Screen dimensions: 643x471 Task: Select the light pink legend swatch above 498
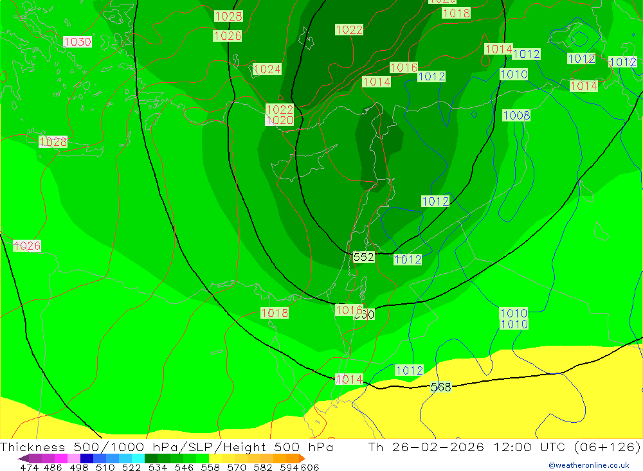[74, 458]
